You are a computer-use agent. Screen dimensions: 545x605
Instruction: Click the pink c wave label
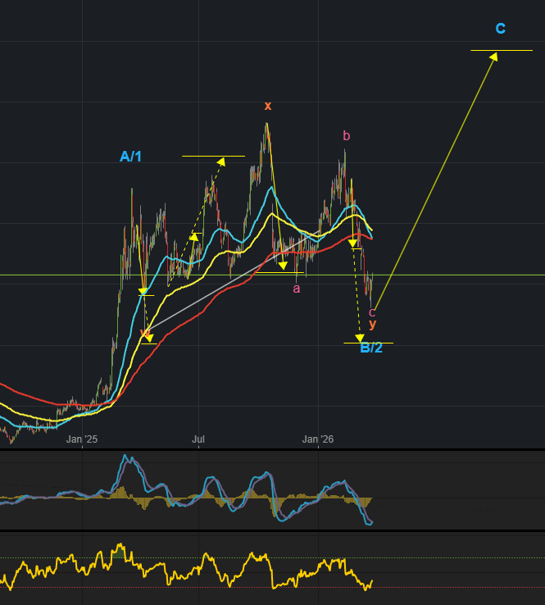pos(372,312)
